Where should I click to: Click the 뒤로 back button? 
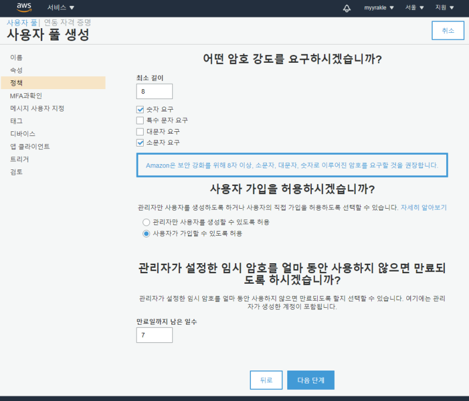[x=266, y=380]
